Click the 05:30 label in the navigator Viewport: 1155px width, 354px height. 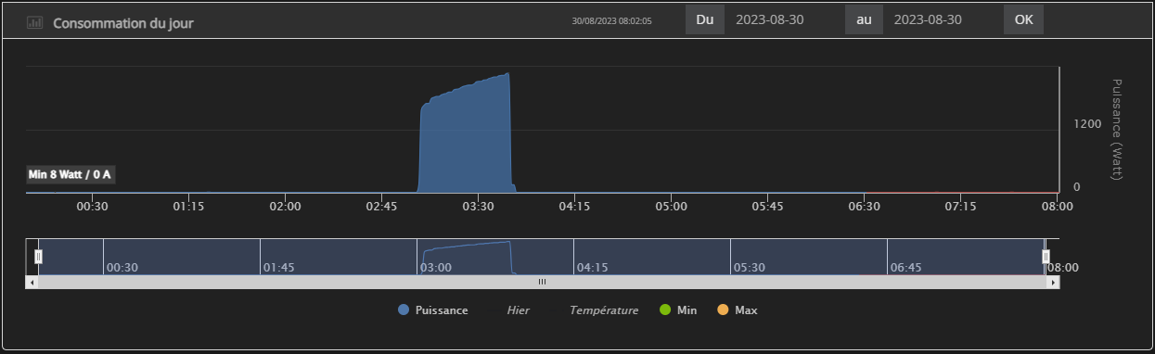[749, 267]
